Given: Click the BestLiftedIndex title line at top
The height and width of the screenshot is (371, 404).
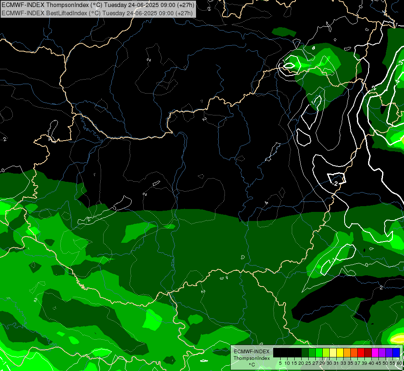Looking at the screenshot, I should [97, 13].
